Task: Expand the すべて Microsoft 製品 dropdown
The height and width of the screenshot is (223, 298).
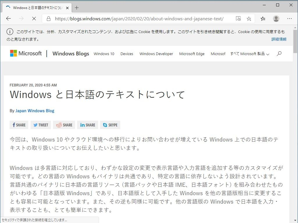Action: click(x=250, y=54)
